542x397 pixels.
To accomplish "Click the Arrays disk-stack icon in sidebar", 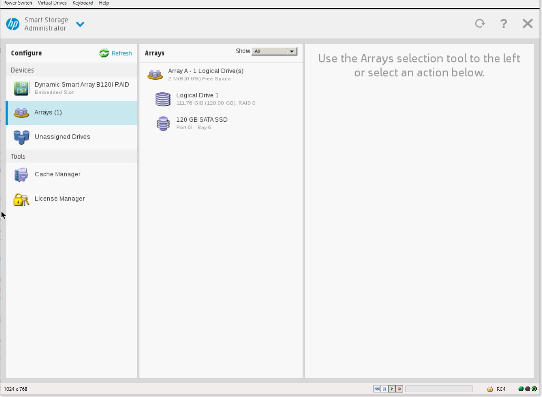I will [21, 113].
